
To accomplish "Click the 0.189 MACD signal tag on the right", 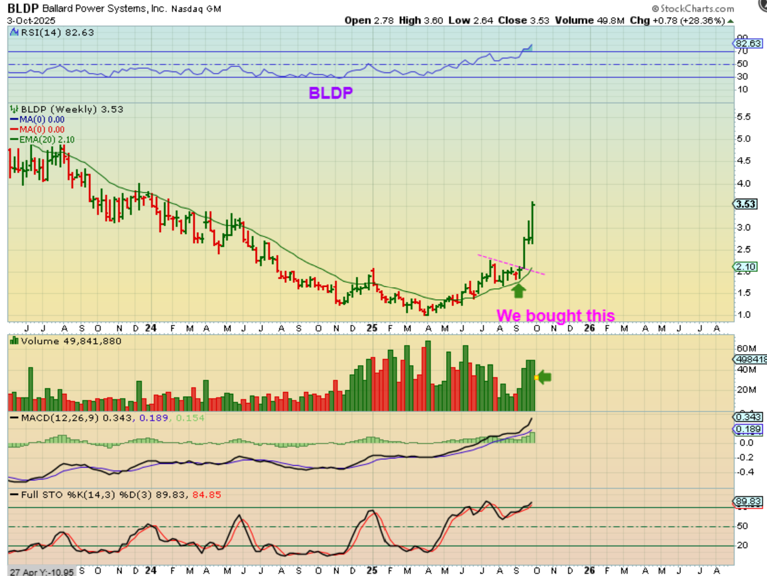I will click(747, 430).
